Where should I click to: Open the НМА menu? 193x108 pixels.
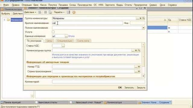pyautogui.click(x=101, y=5)
